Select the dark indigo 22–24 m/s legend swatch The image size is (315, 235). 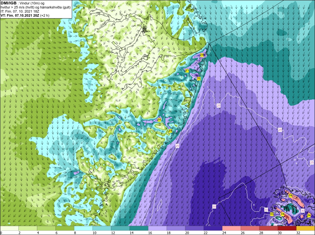tap(213, 228)
